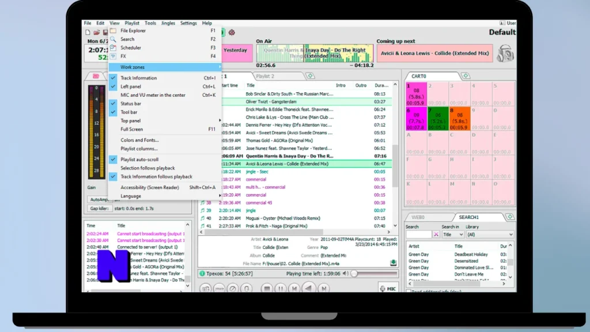Click the red gear-like toolbar icon
The image size is (590, 332).
(x=232, y=32)
